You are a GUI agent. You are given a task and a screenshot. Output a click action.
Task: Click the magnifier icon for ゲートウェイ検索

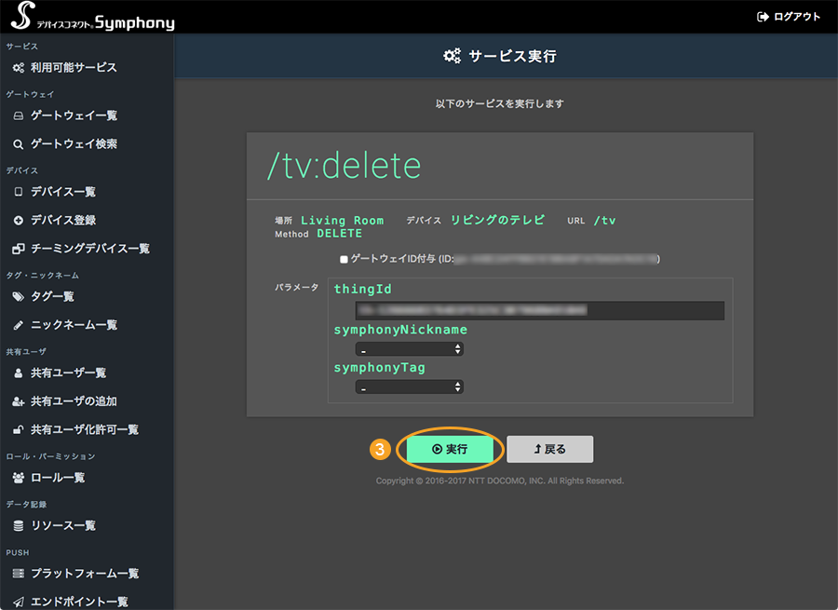pos(19,144)
